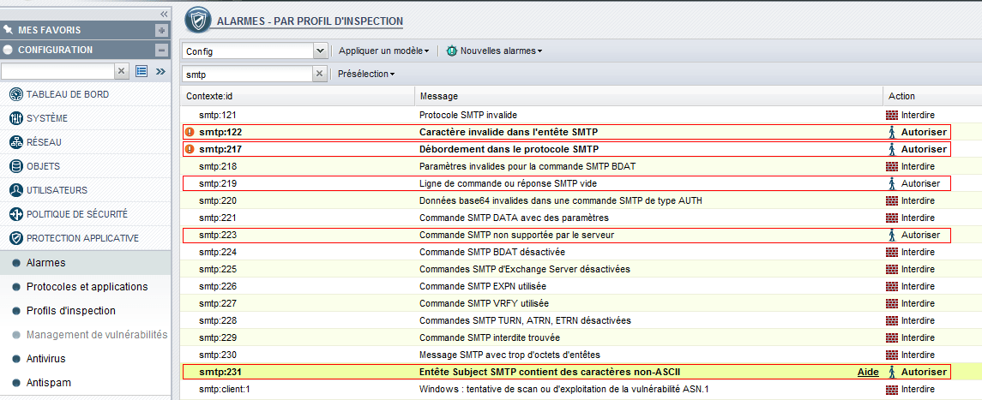Click the Système sliders icon
The image size is (982, 400).
pos(15,118)
